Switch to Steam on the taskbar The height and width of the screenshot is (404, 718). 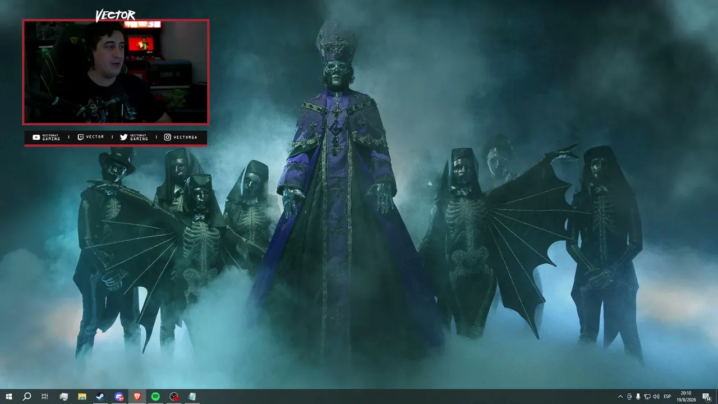pos(100,397)
